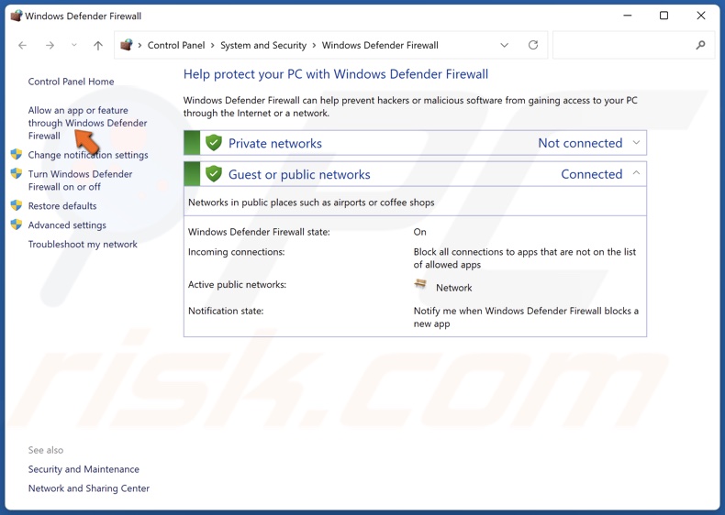Click the firewall state value 'On'
Viewport: 725px width, 515px height.
tap(419, 232)
